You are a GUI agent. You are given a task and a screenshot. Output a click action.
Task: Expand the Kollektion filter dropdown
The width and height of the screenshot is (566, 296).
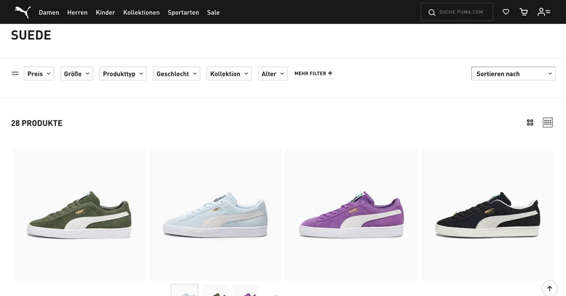[229, 74]
